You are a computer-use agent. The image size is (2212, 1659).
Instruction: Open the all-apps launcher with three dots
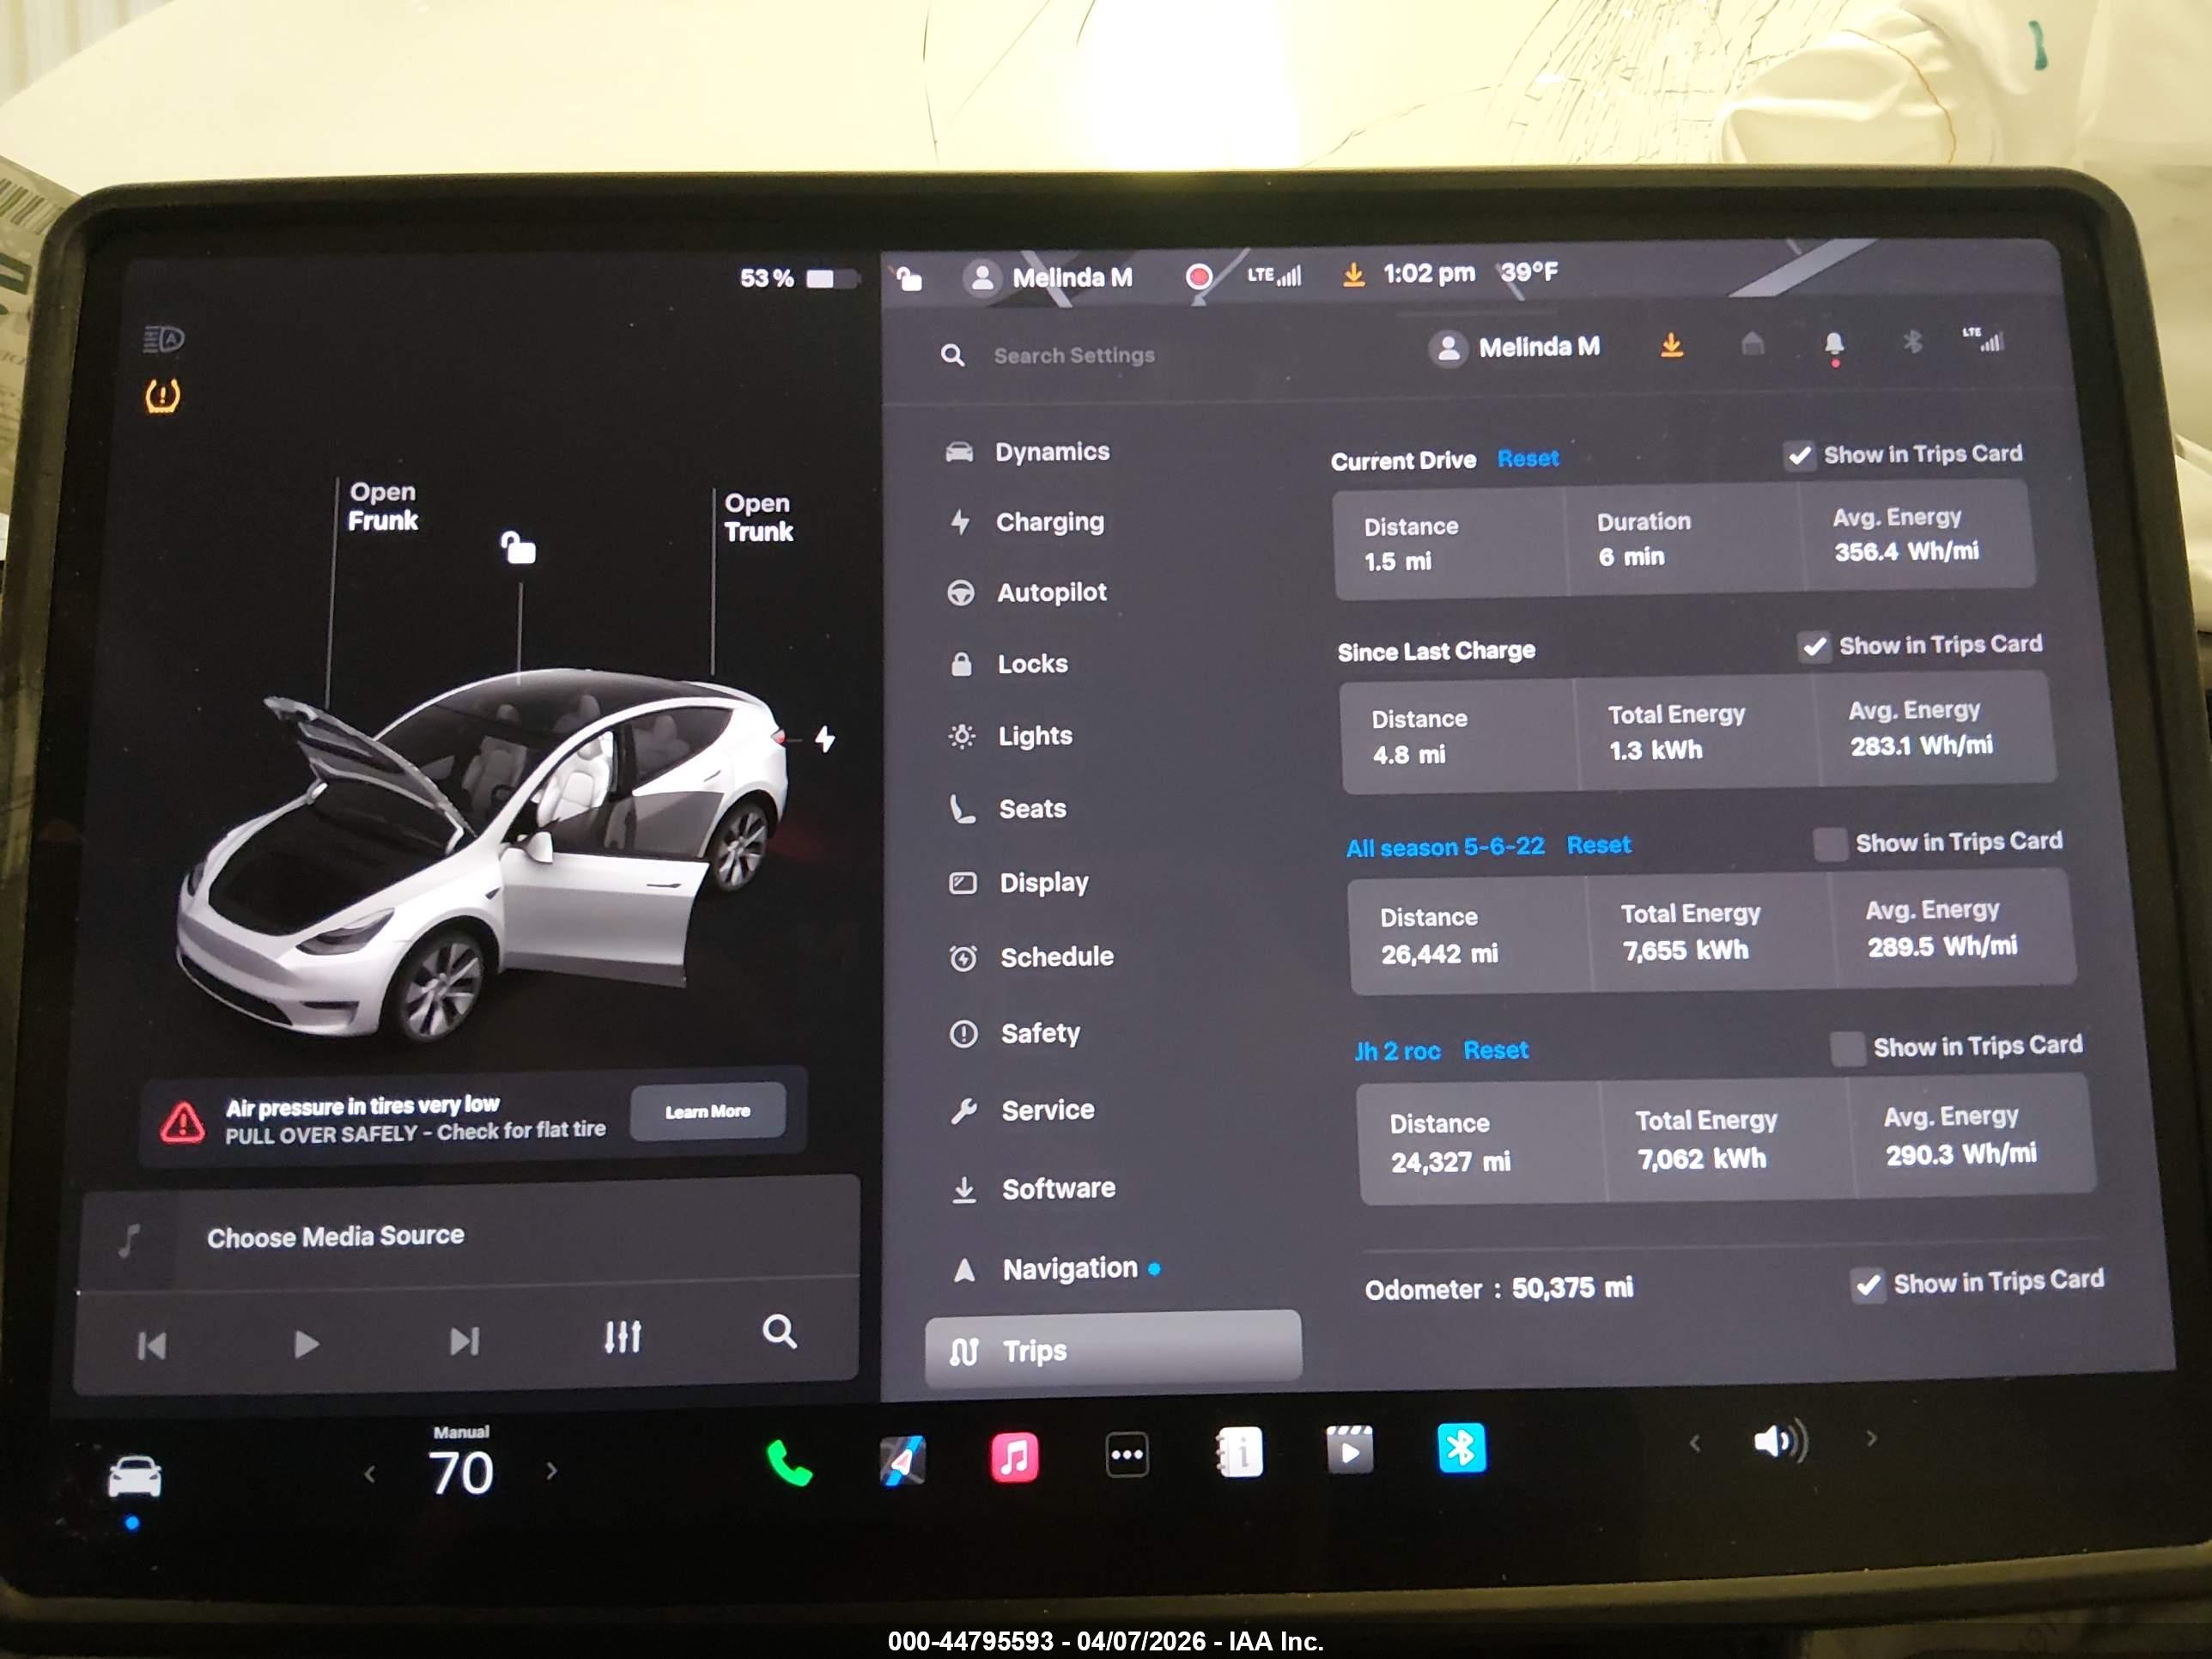pos(1127,1454)
